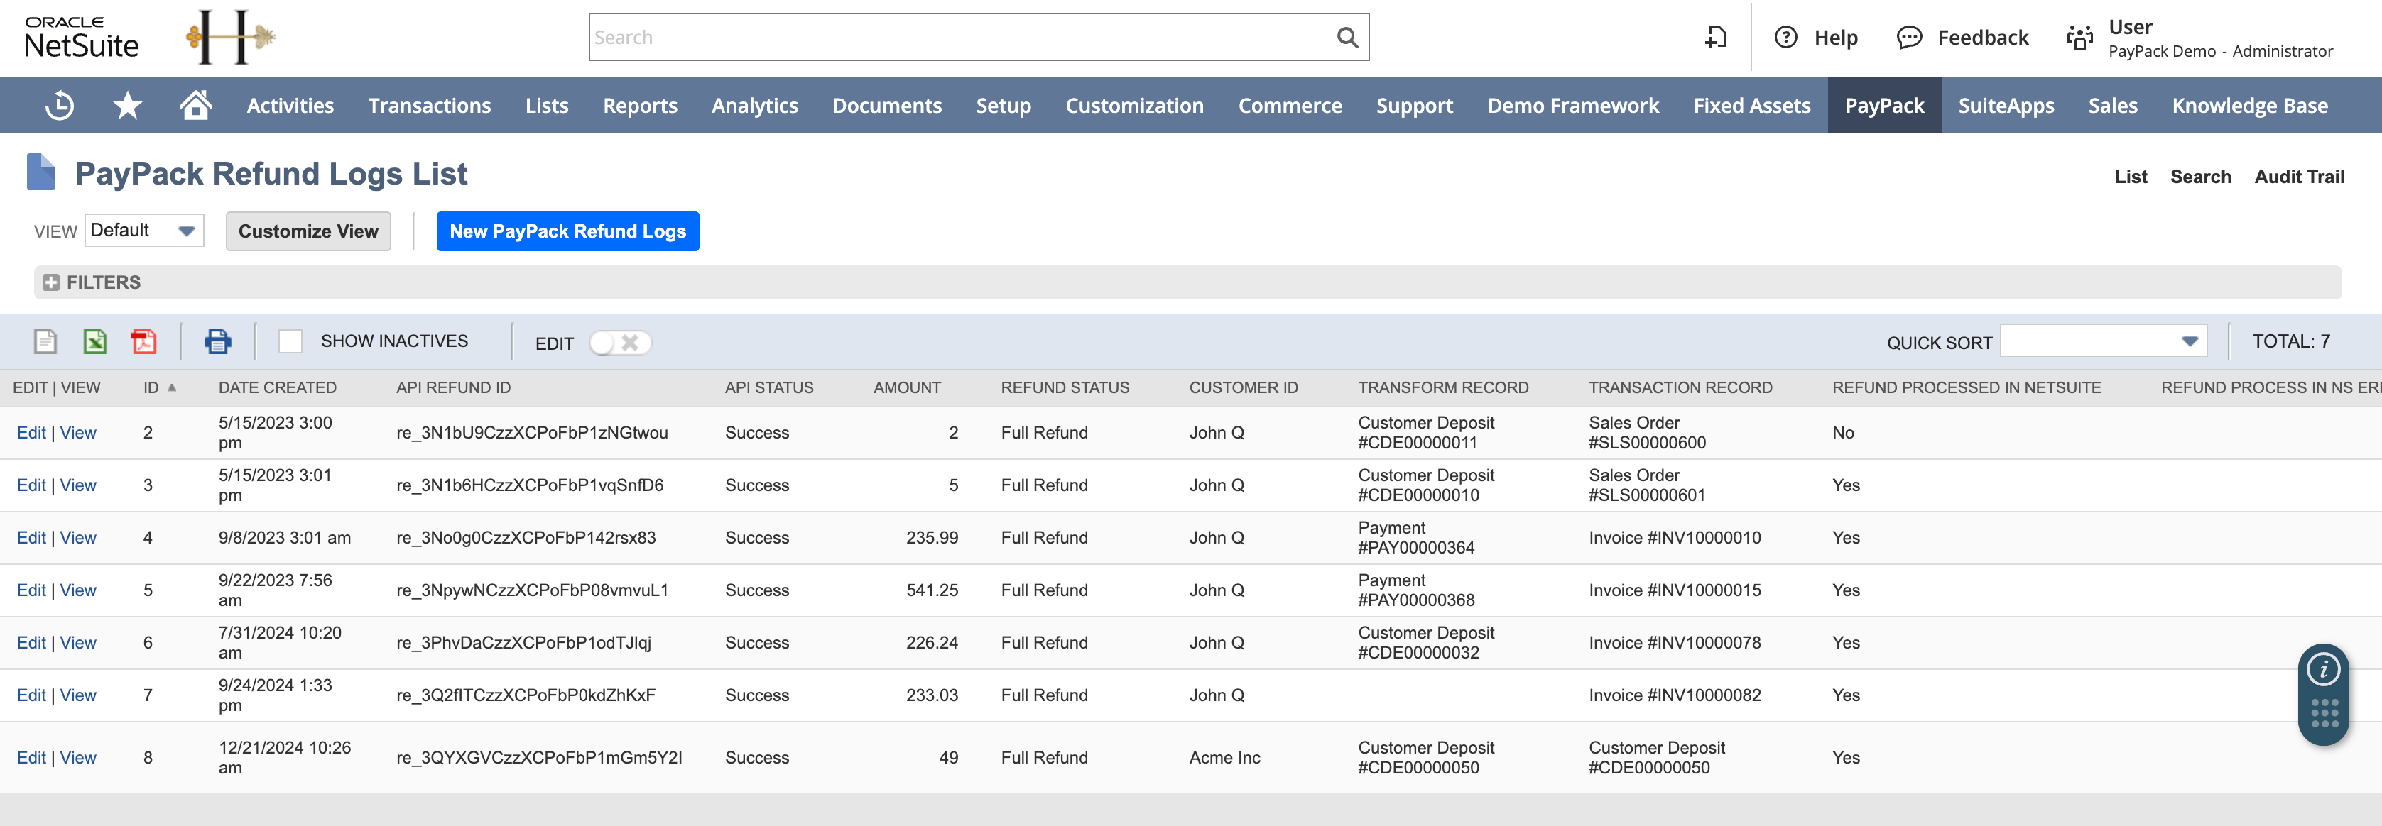Screen dimensions: 2382x826
Task: Open the View dropdown set to Default
Action: (144, 231)
